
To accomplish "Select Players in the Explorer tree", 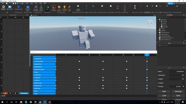I will [163, 29].
